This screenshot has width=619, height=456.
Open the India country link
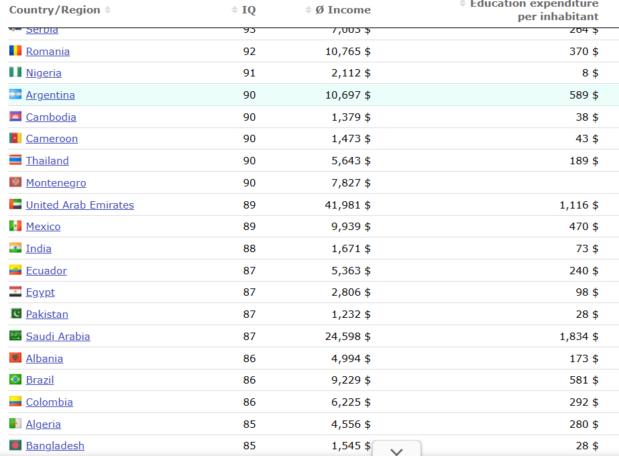(39, 249)
